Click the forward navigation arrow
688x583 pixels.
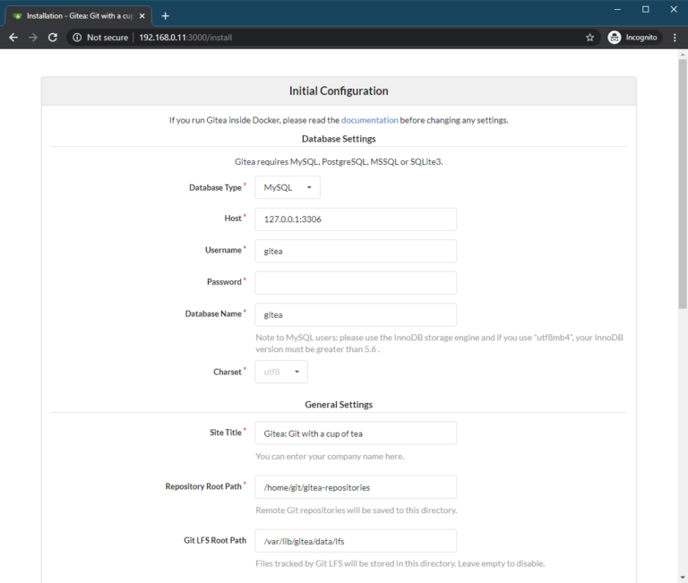[x=33, y=38]
